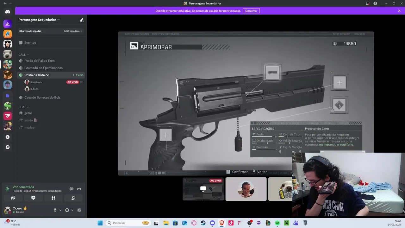
Task: Select user Gustavo in voice channel
Action: click(x=36, y=82)
